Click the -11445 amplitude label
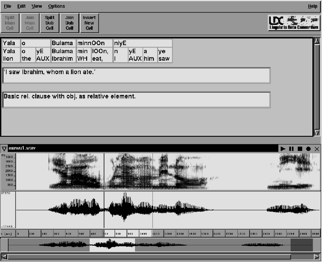Image resolution: width=322 pixels, height=262 pixels. pyautogui.click(x=7, y=226)
